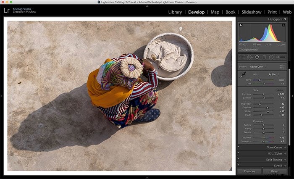
Task: Click the Exposure slider handle
Action: coord(263,94)
